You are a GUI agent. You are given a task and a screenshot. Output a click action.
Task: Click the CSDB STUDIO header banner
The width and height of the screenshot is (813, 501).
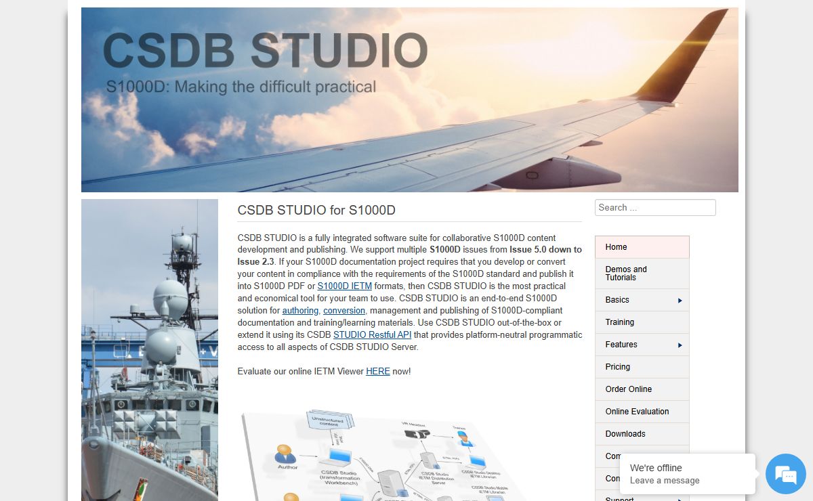pos(410,100)
